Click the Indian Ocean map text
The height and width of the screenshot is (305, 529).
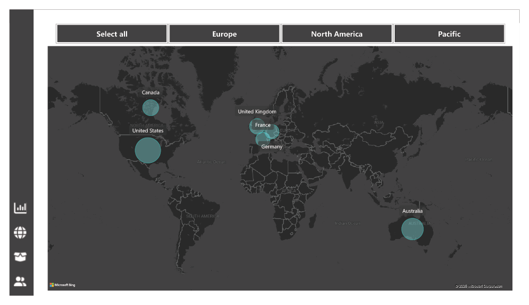[348, 223]
